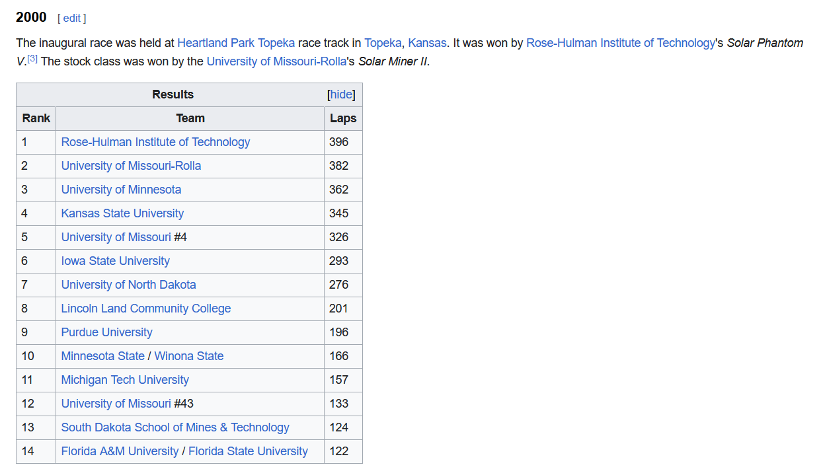Open Lincoln Land Community College link
The height and width of the screenshot is (475, 821).
click(146, 309)
